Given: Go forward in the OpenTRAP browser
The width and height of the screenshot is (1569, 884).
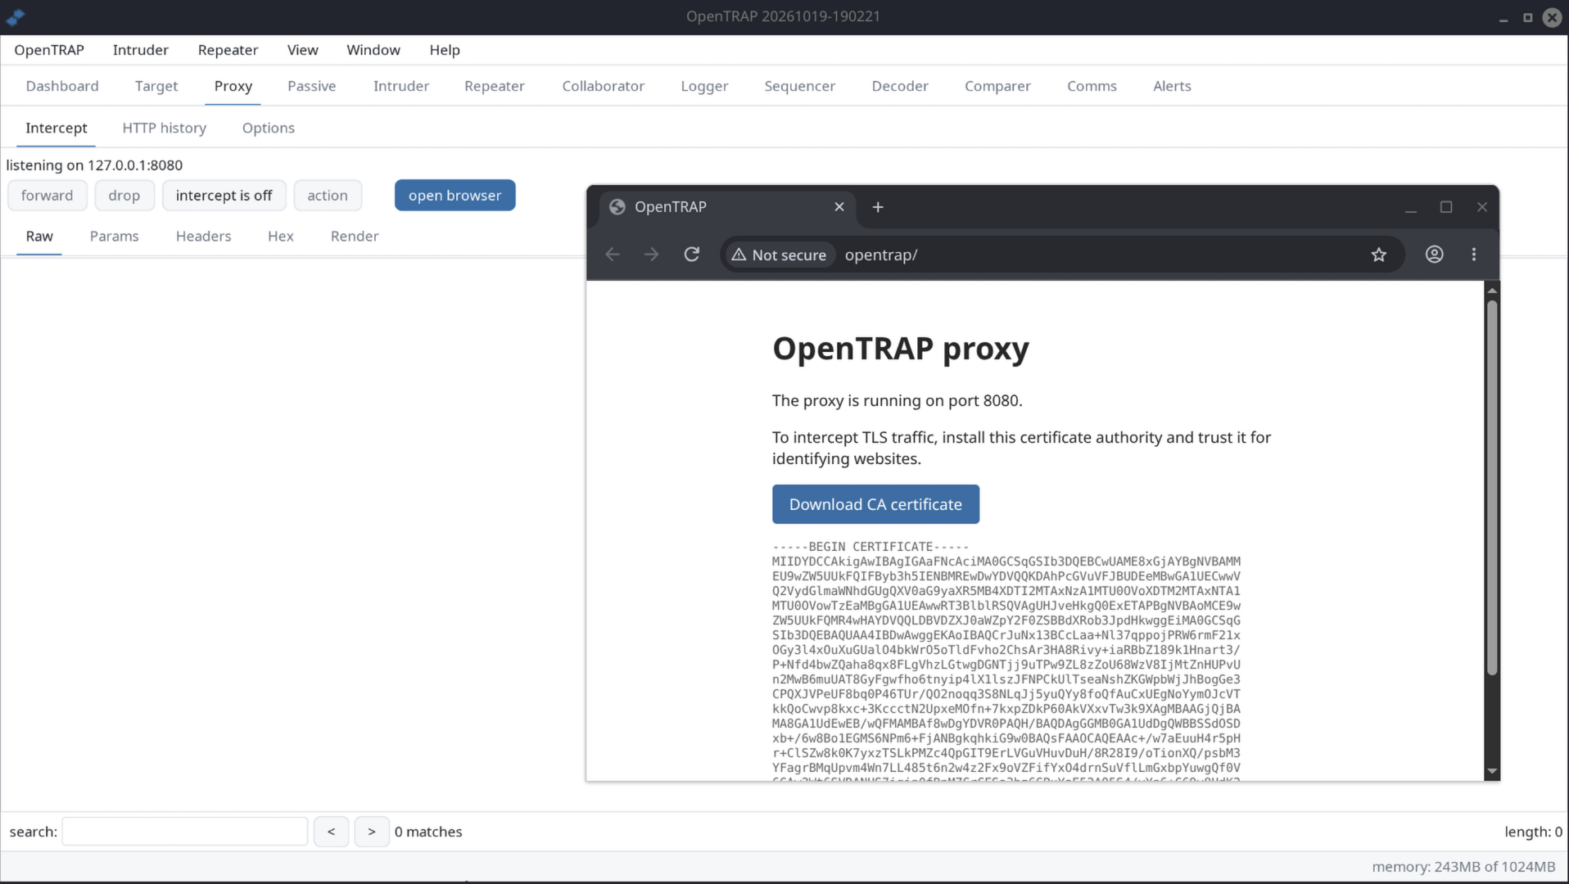Looking at the screenshot, I should pyautogui.click(x=652, y=255).
